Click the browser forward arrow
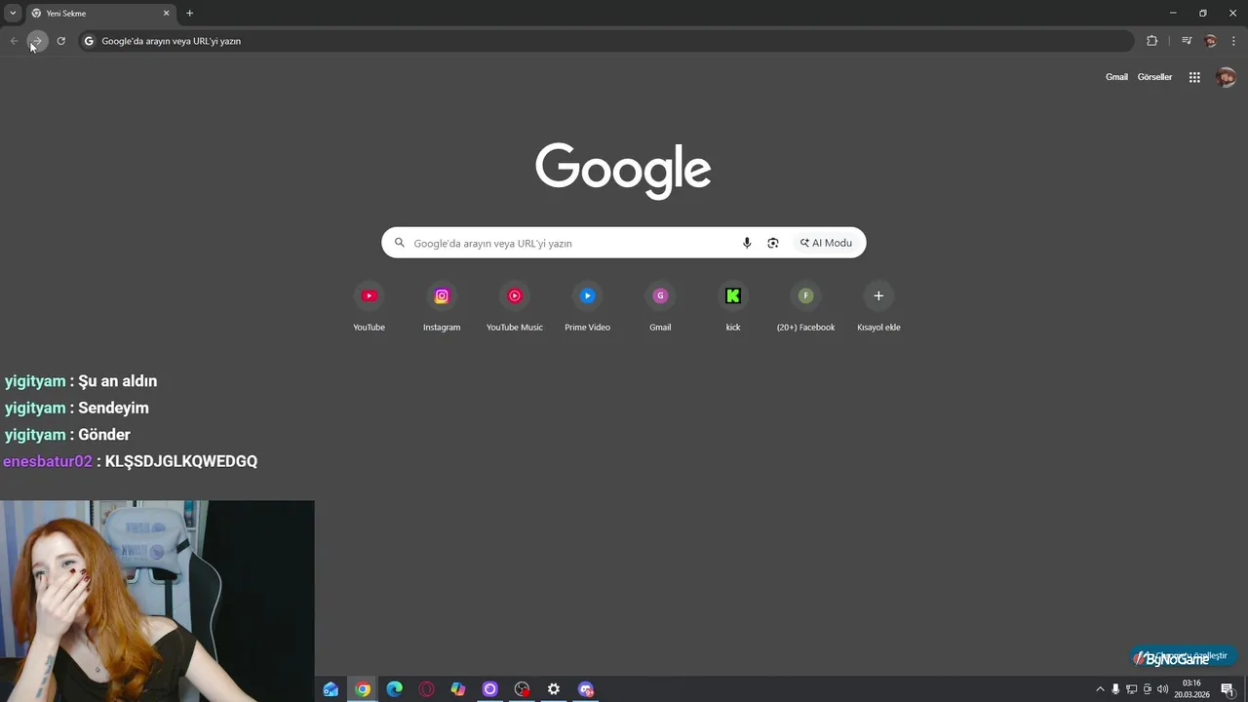 37,41
